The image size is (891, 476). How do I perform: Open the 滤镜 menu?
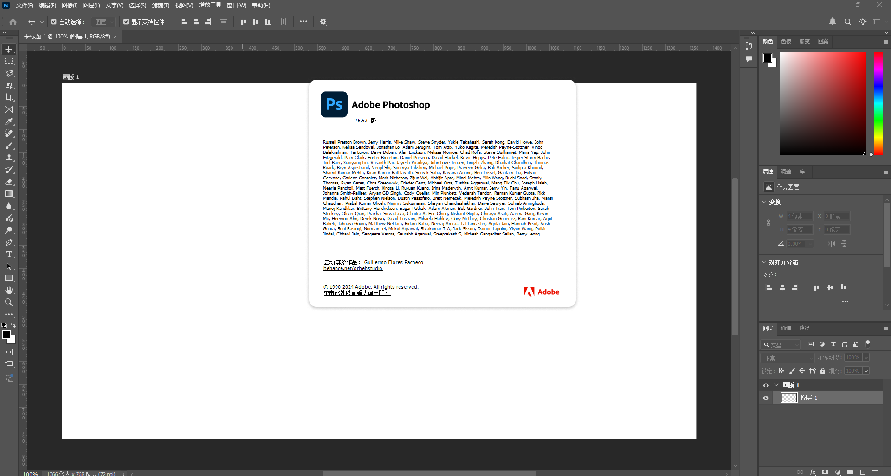(x=160, y=5)
